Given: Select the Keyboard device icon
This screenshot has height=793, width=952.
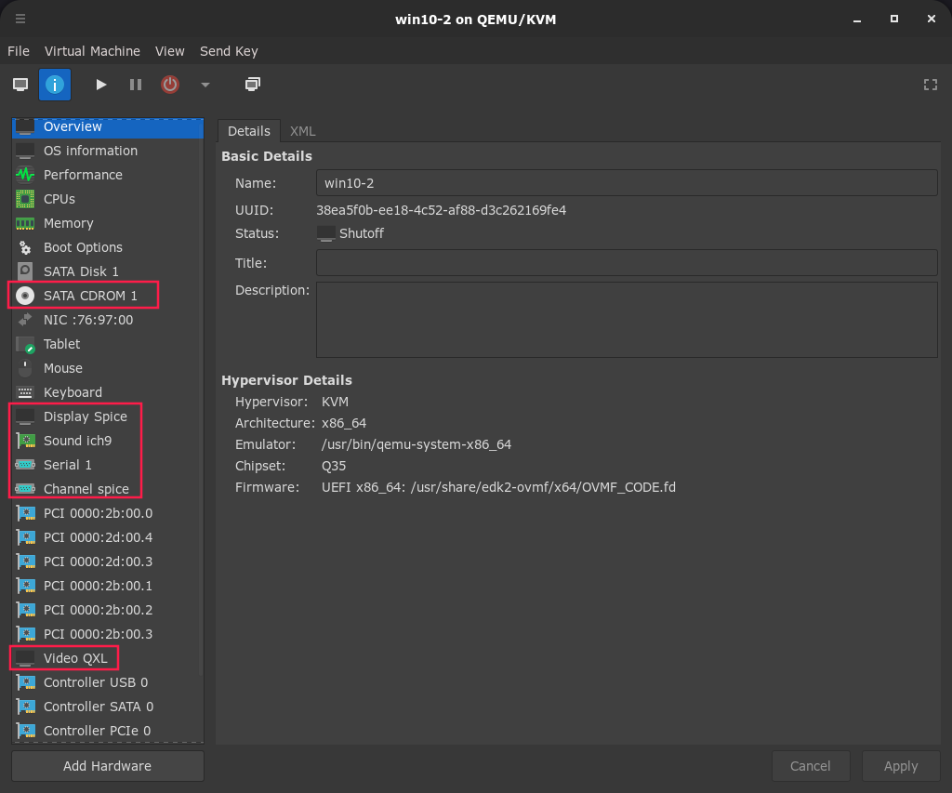Looking at the screenshot, I should (x=25, y=393).
